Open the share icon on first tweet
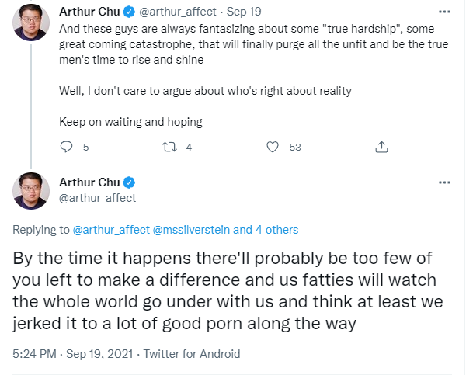Viewport: 466px width, 375px height. click(381, 147)
